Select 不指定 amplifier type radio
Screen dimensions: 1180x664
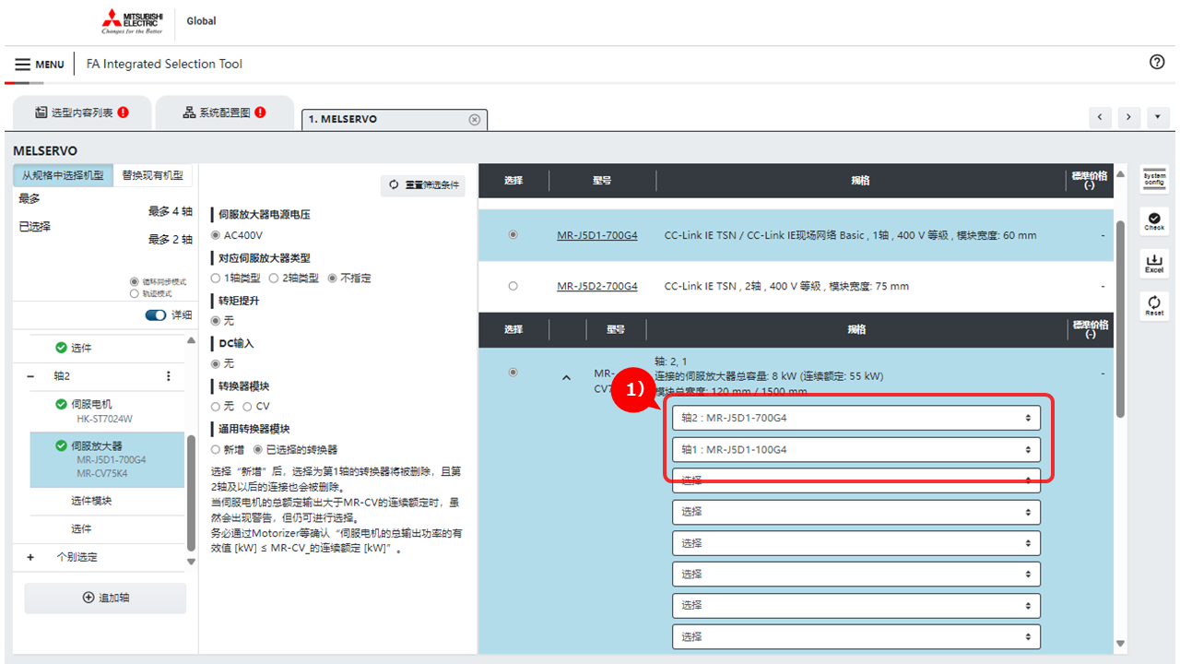click(333, 278)
